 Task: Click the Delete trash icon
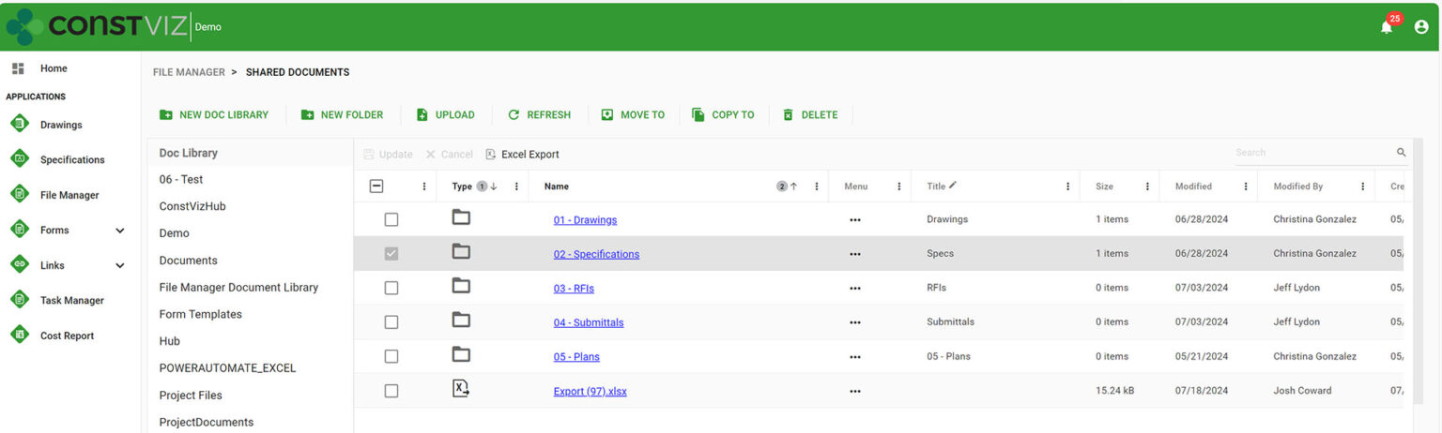pos(788,115)
